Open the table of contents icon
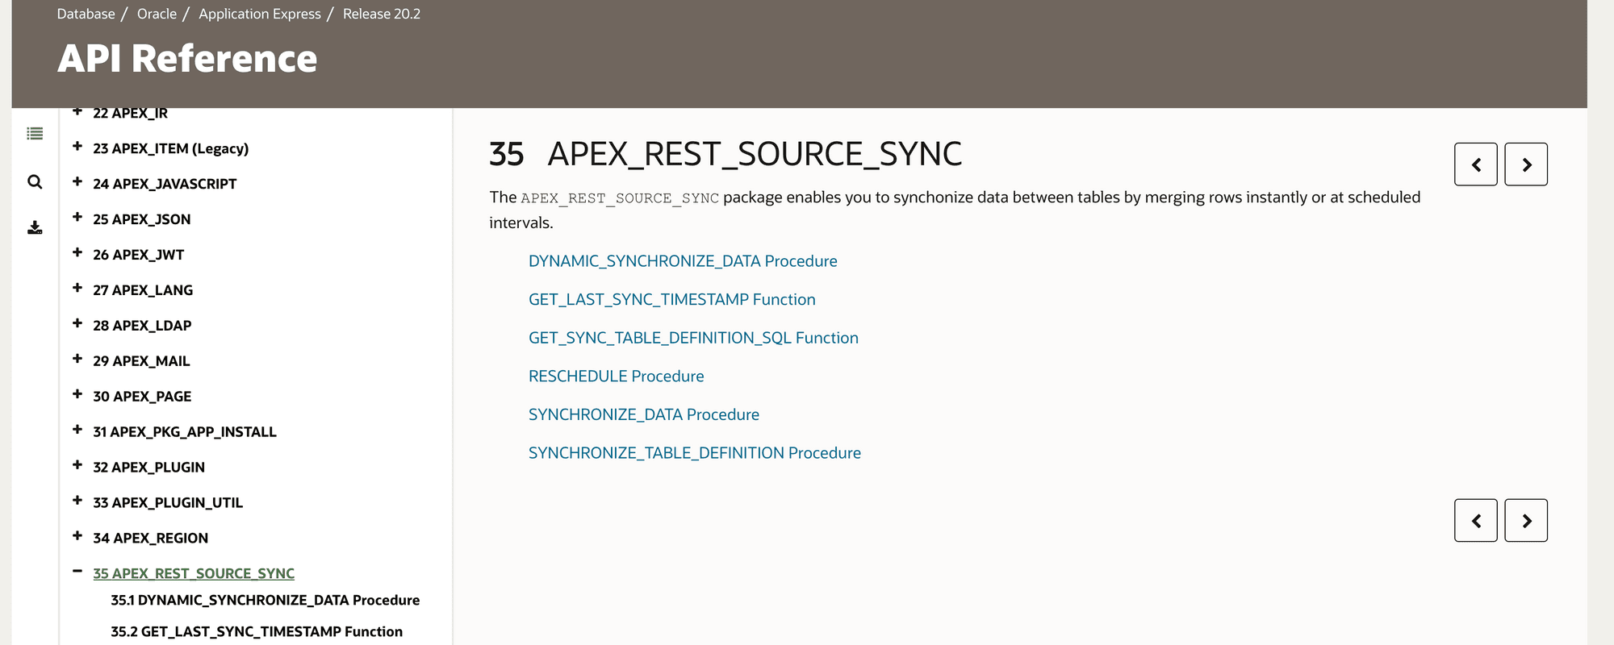This screenshot has height=645, width=1614. pyautogui.click(x=35, y=134)
